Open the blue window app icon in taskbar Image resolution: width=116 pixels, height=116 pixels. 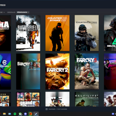coord(10,114)
